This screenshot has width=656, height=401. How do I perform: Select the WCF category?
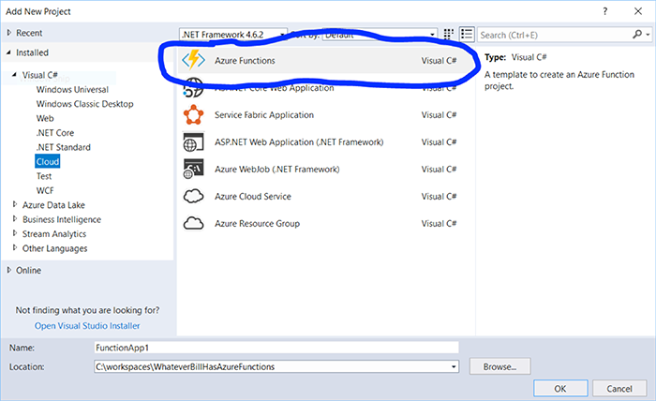pos(45,191)
